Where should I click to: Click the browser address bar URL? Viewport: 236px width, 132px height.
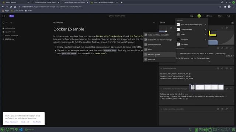(x=52, y=7)
